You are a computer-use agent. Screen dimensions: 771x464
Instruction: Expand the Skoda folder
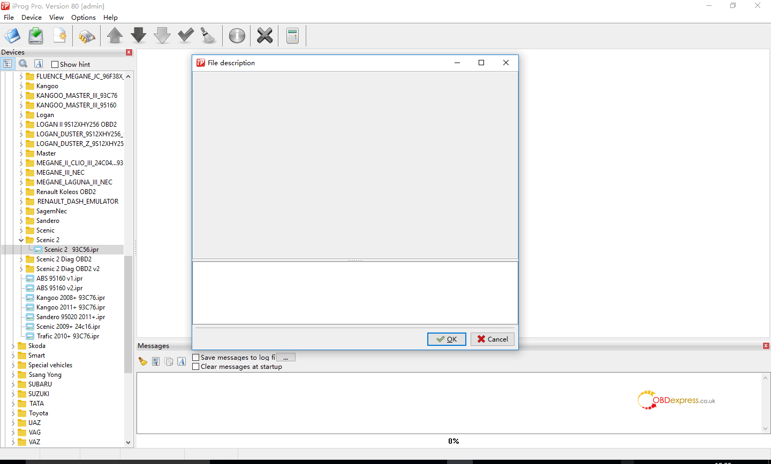13,346
